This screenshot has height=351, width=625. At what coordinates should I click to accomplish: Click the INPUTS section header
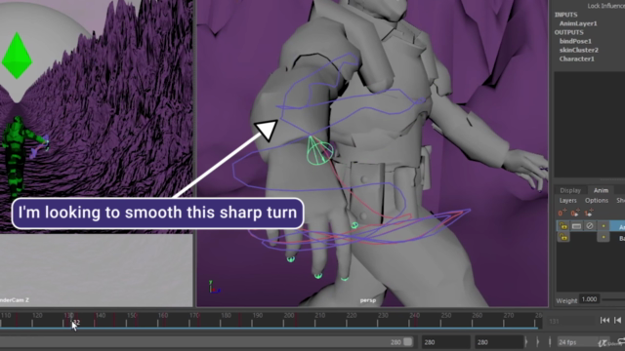coord(566,15)
